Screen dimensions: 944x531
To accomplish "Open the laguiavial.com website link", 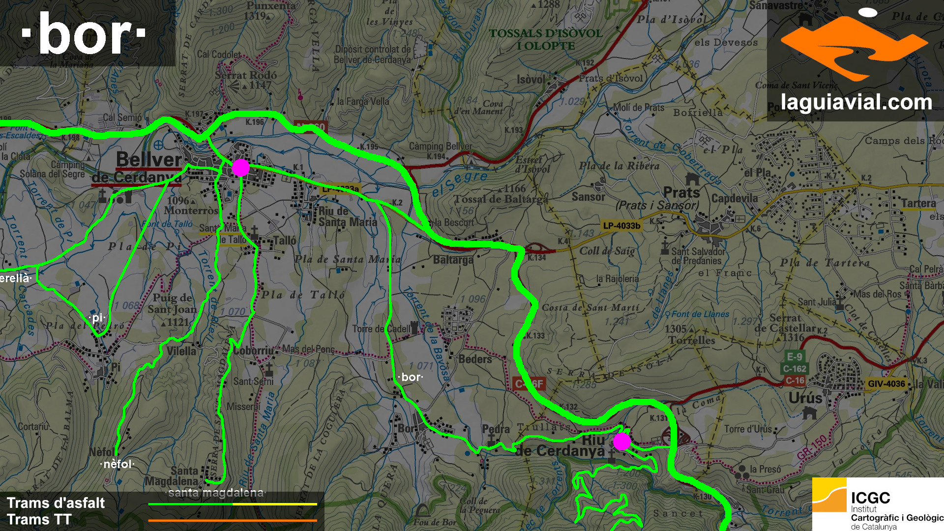I will click(x=856, y=103).
